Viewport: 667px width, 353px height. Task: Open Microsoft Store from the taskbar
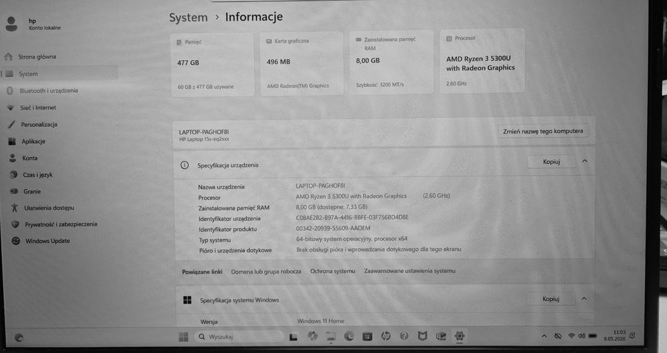point(367,337)
